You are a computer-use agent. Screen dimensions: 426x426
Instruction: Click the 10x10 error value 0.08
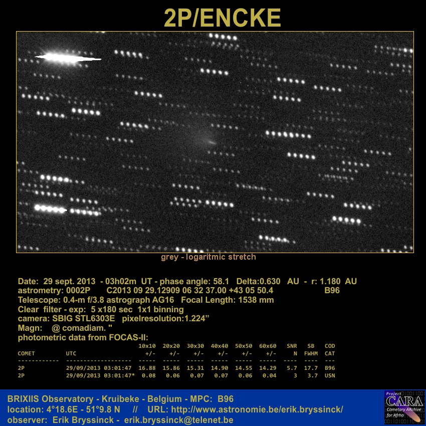coord(149,375)
